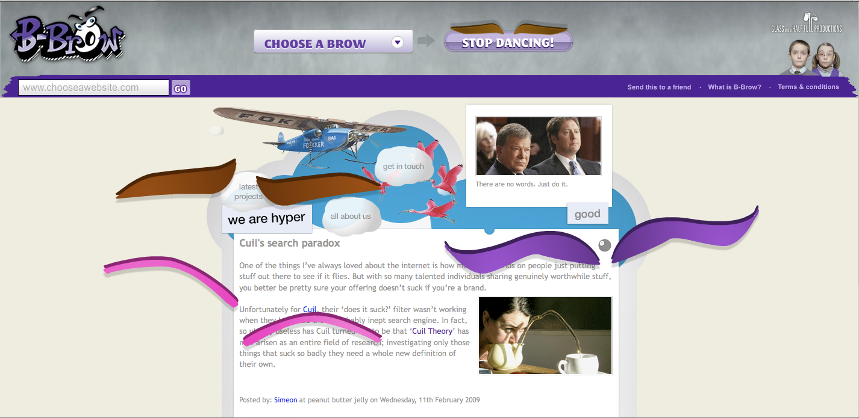This screenshot has height=418, width=859.
Task: Open the What is B-Brow? link
Action: pyautogui.click(x=734, y=87)
